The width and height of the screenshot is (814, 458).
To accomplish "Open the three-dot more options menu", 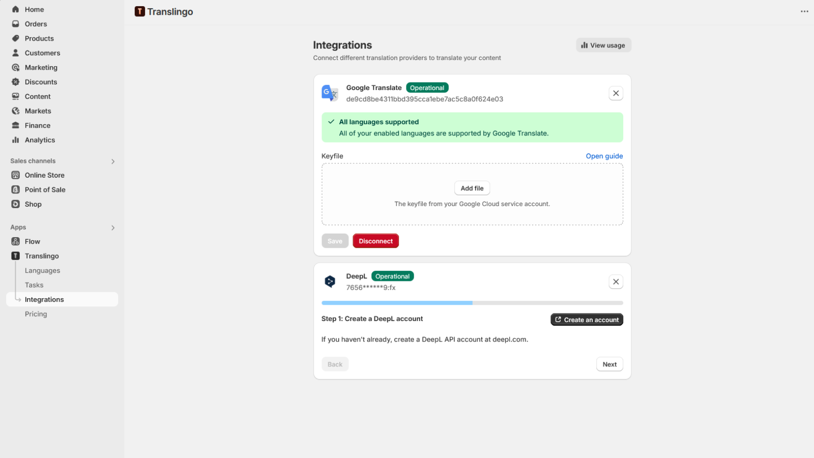I will [x=804, y=11].
